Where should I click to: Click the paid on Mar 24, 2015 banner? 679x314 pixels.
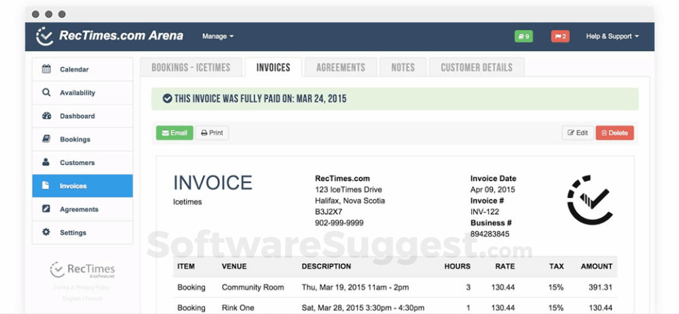click(395, 99)
